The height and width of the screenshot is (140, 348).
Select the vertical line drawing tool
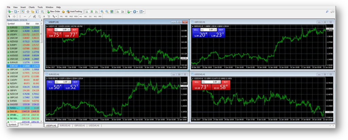pyautogui.click(x=20, y=16)
